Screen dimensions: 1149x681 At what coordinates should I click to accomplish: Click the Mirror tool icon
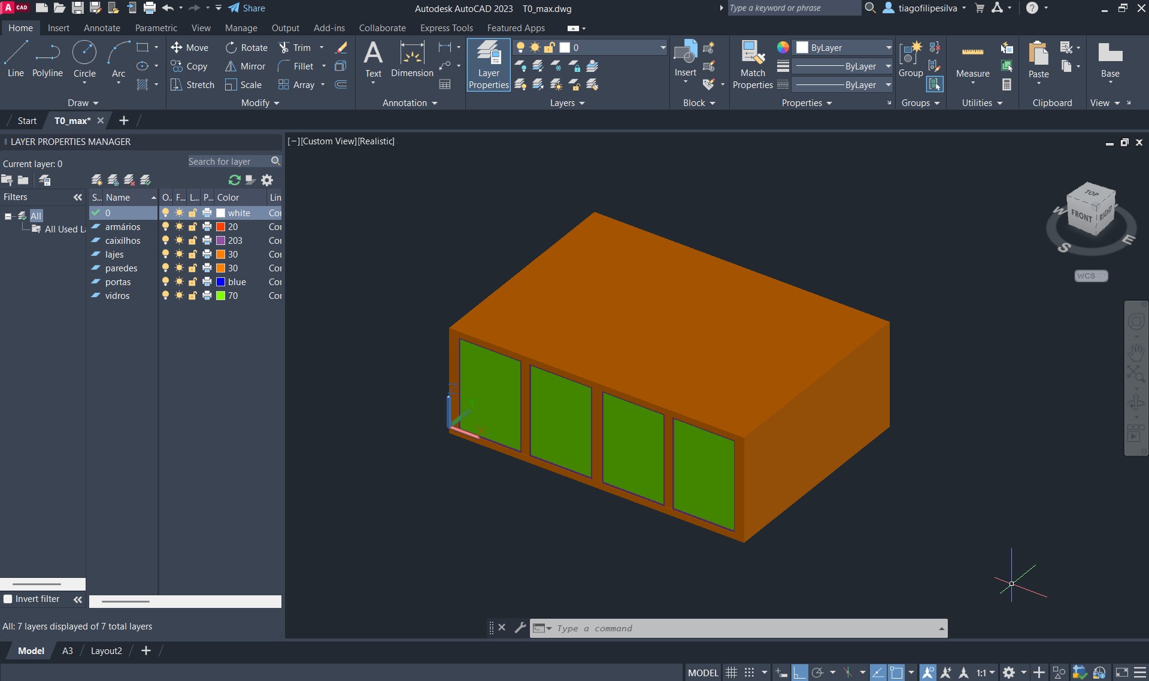(231, 66)
